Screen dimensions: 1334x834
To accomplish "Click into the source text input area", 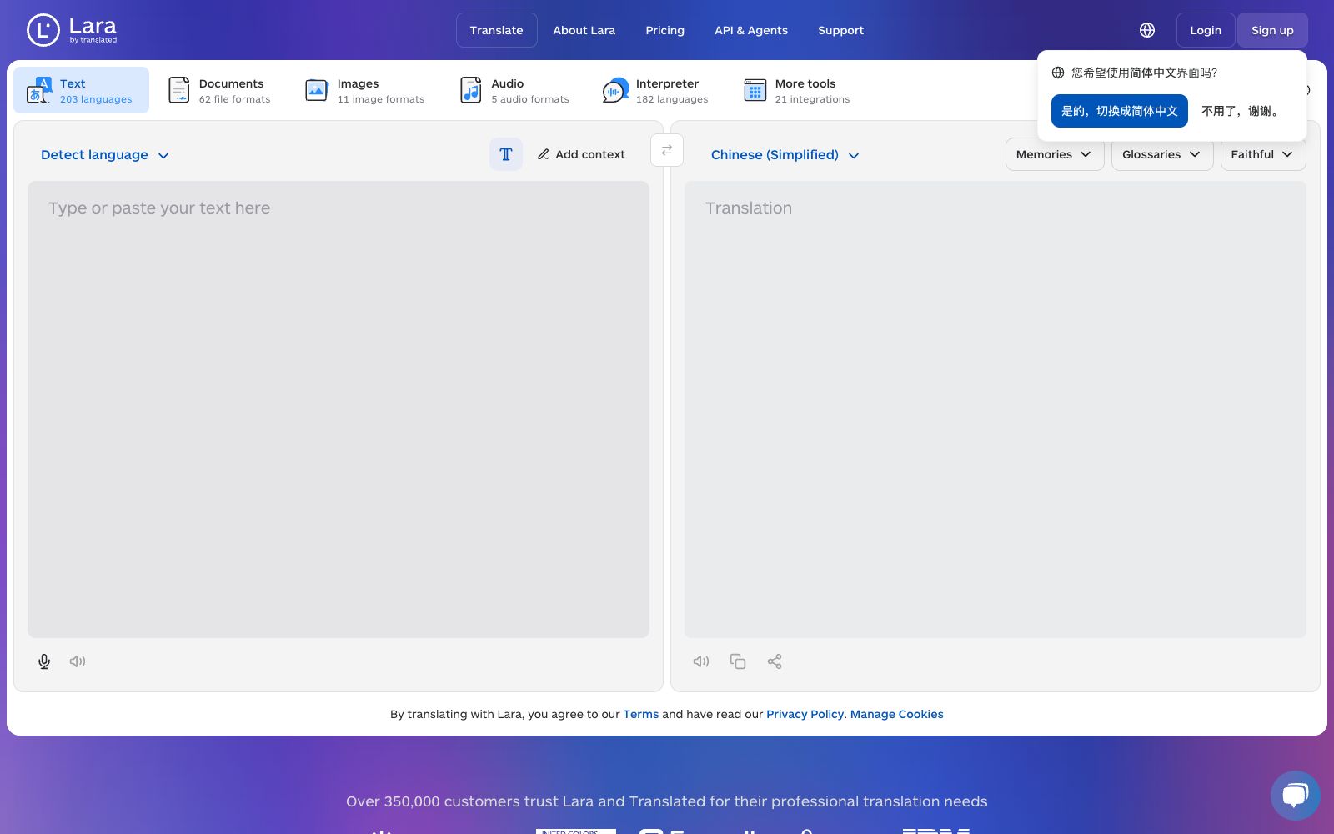I will [339, 409].
